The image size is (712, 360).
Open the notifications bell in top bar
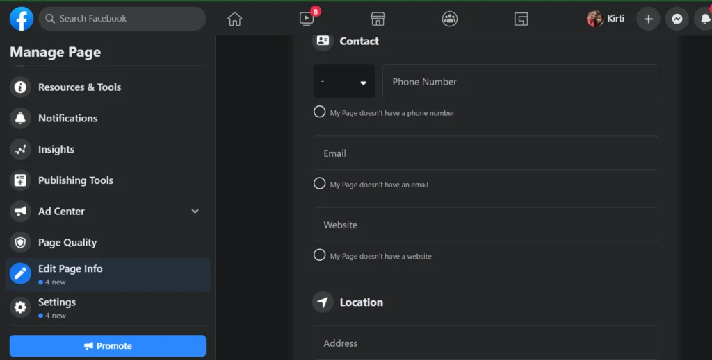pos(704,19)
